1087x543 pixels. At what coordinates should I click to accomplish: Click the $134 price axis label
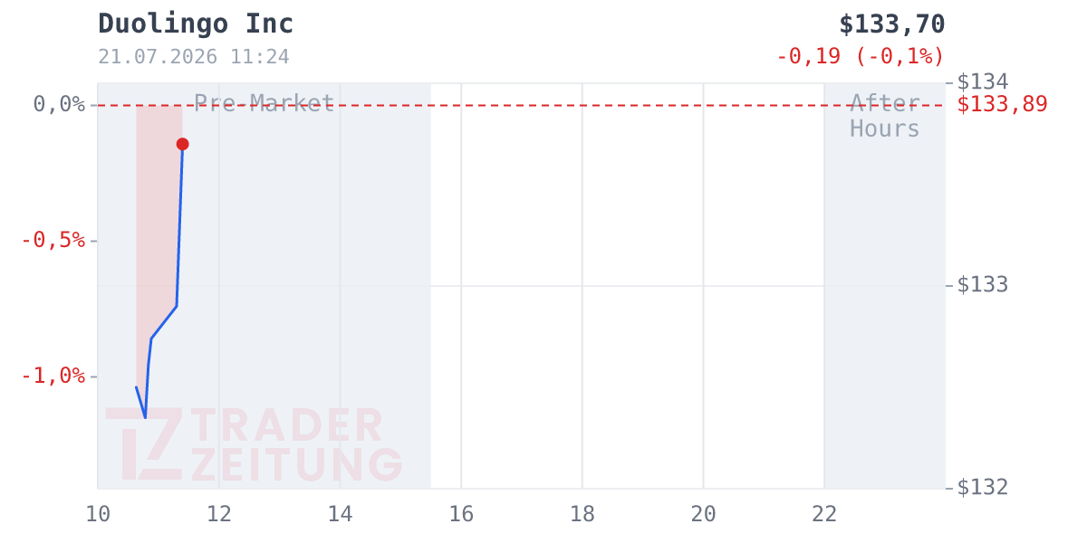click(x=983, y=82)
